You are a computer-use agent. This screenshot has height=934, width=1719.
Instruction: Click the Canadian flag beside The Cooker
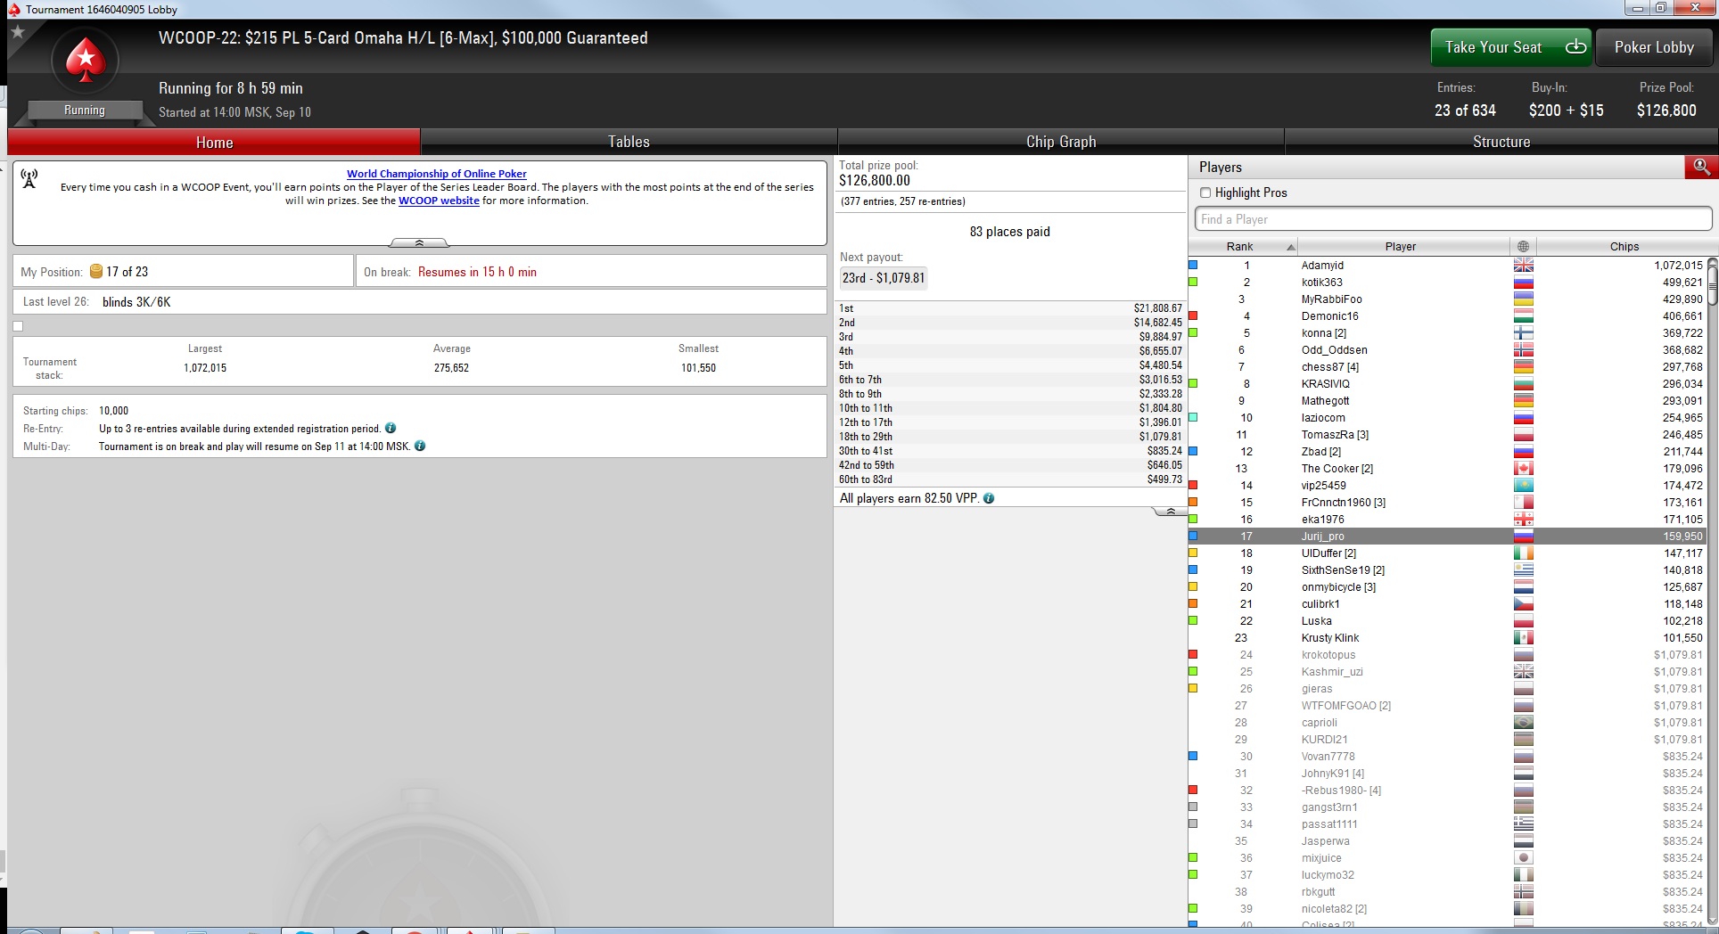1524,469
